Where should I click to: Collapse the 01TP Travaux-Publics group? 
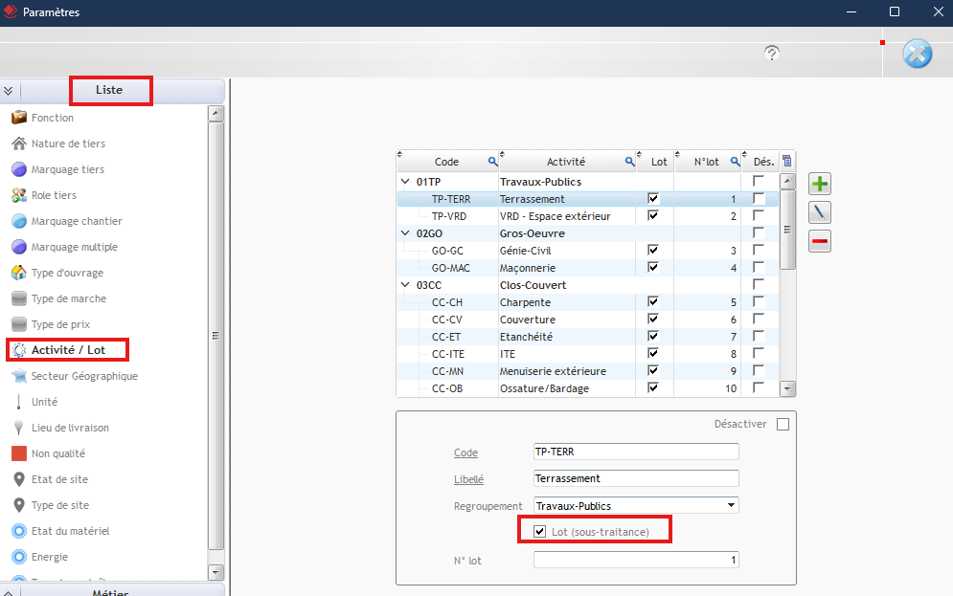click(404, 182)
